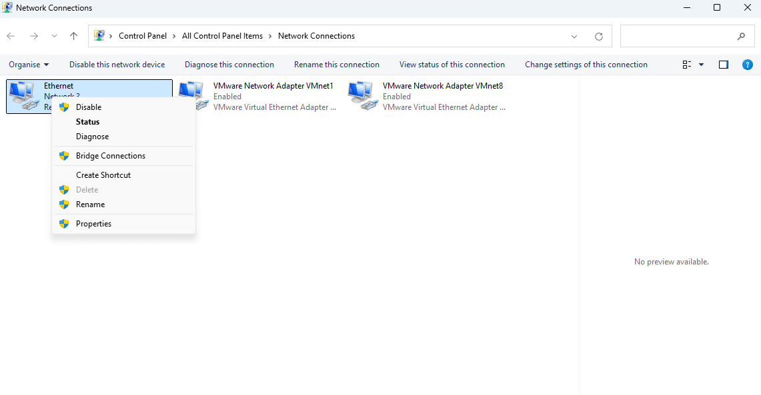Select Disable in the context menu

(x=89, y=107)
